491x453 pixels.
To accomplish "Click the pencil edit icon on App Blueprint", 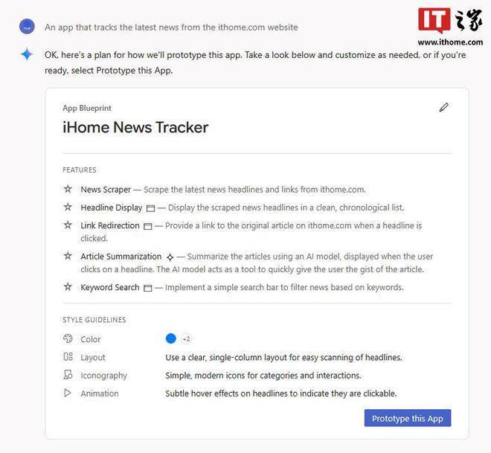I will 443,107.
